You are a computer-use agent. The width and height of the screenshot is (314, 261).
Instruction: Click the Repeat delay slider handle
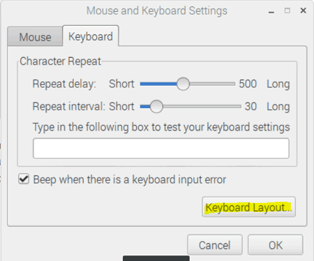(x=183, y=84)
